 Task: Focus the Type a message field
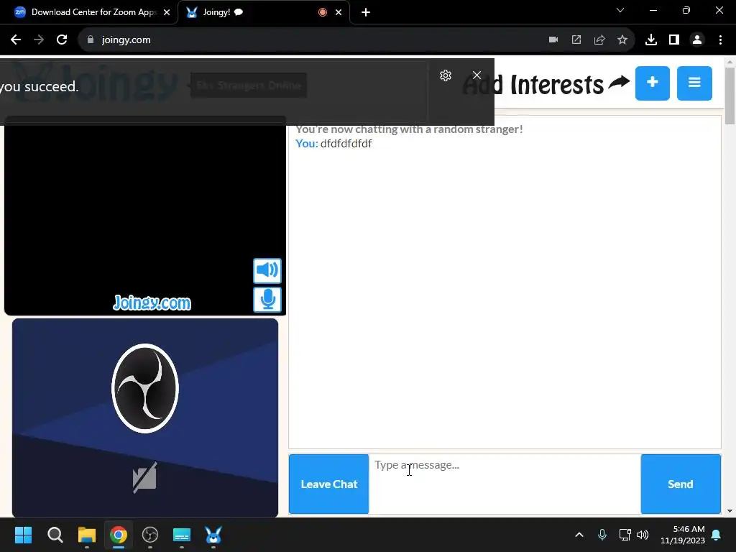[505, 484]
